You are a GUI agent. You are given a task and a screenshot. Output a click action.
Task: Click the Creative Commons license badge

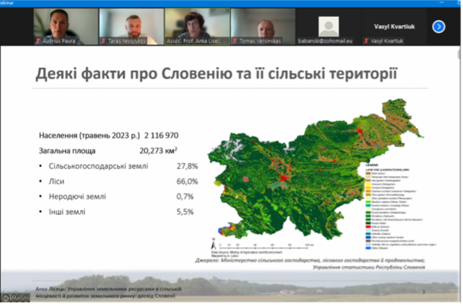click(15, 298)
